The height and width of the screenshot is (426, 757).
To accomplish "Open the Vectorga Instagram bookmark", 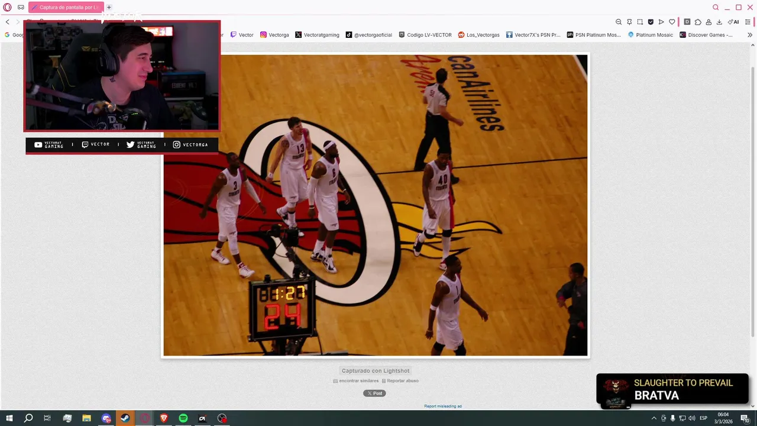I will pos(274,35).
